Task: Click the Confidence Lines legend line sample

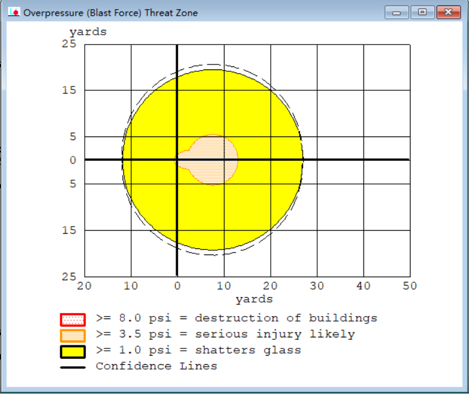Action: 73,367
